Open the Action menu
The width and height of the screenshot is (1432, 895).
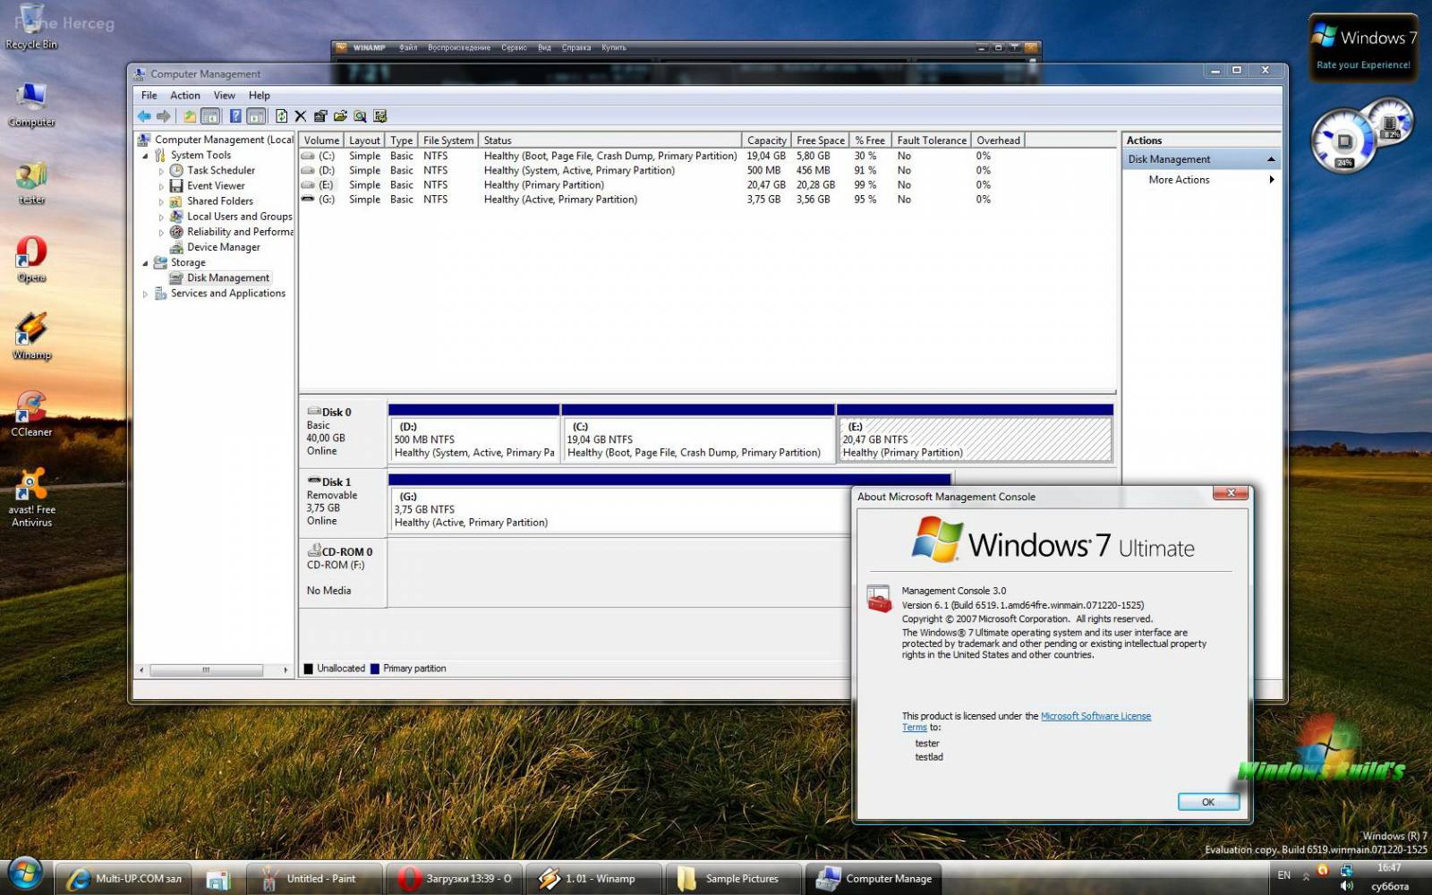point(185,96)
